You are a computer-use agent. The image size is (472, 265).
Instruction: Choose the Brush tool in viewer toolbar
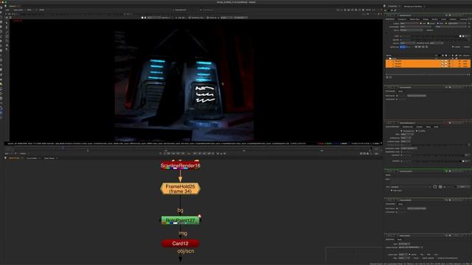(x=7, y=37)
